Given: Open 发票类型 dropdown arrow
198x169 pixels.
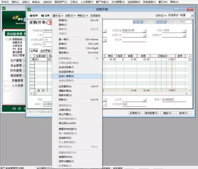Looking at the screenshot, I should [x=145, y=31].
